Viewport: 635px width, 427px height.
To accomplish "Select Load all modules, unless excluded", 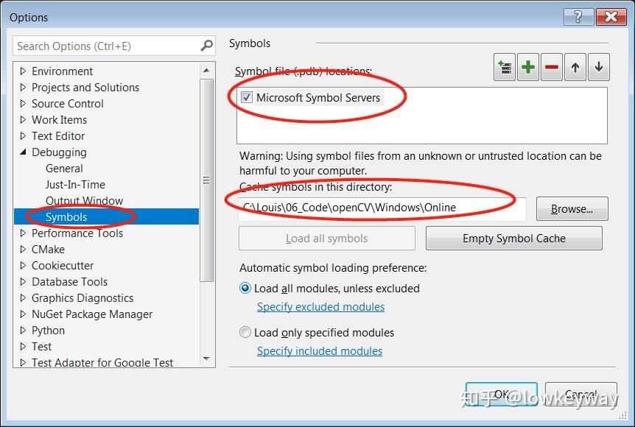I will (246, 289).
